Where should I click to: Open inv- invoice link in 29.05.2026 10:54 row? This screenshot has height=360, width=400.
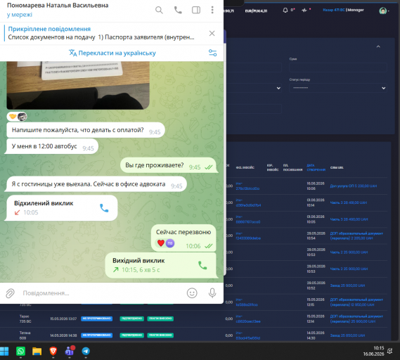pyautogui.click(x=248, y=236)
